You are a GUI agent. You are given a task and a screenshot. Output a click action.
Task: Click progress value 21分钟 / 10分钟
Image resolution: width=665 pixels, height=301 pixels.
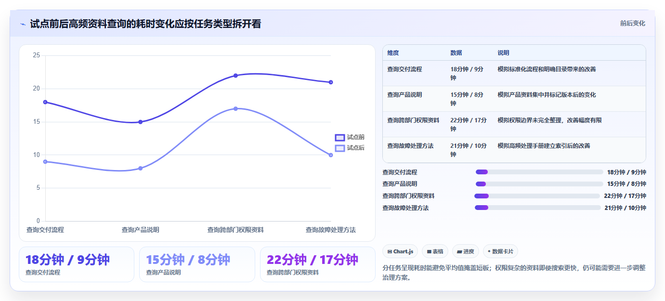click(626, 208)
